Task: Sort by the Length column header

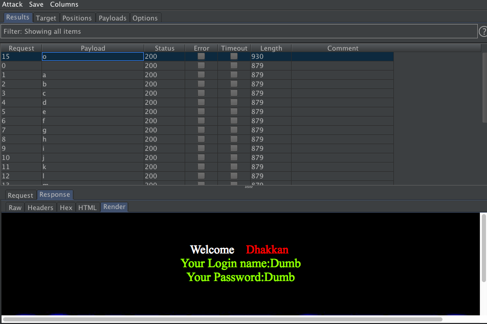Action: pyautogui.click(x=271, y=48)
